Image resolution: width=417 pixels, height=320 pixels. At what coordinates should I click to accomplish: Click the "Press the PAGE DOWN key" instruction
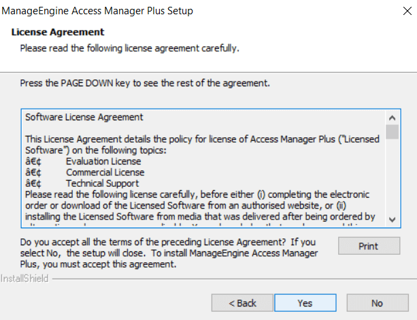pos(145,84)
